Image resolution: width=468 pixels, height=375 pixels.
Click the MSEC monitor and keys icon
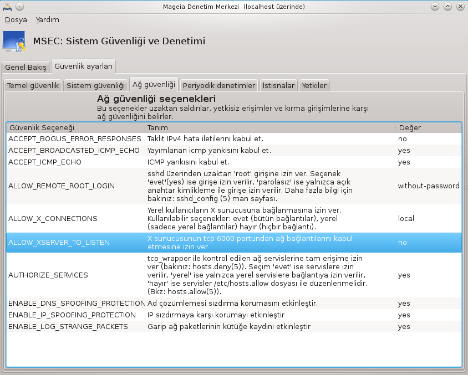(x=14, y=41)
